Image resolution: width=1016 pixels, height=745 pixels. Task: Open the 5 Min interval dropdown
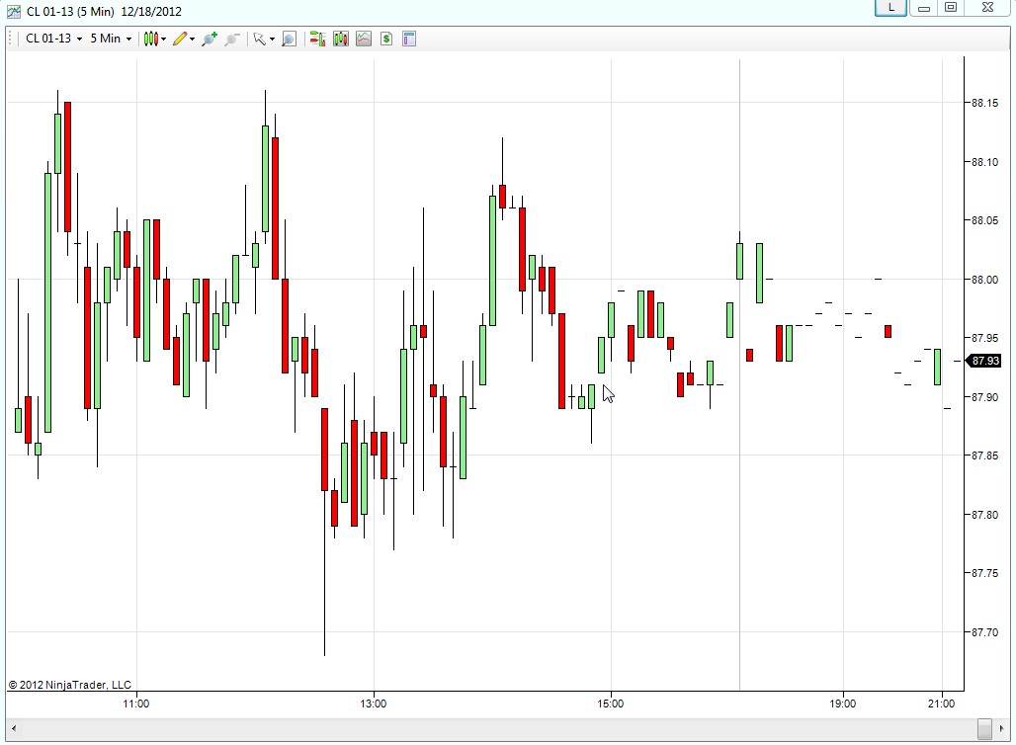[111, 39]
